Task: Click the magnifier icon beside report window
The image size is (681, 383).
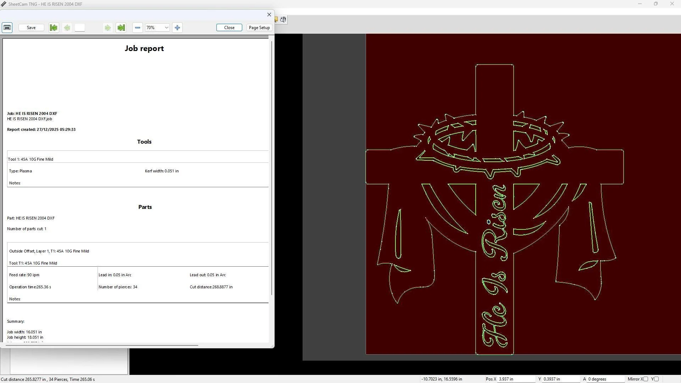Action: click(283, 20)
